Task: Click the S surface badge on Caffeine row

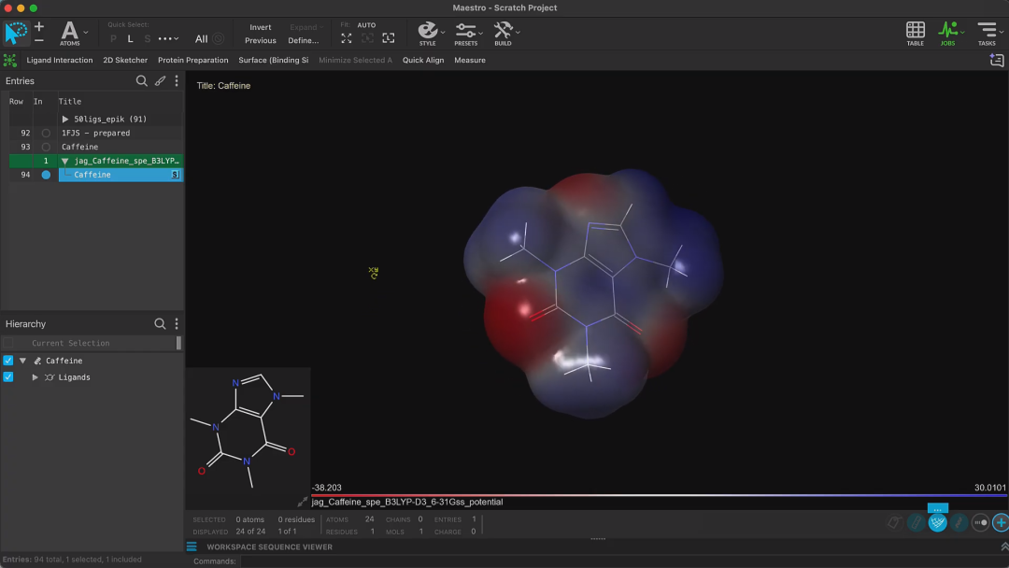Action: point(175,175)
